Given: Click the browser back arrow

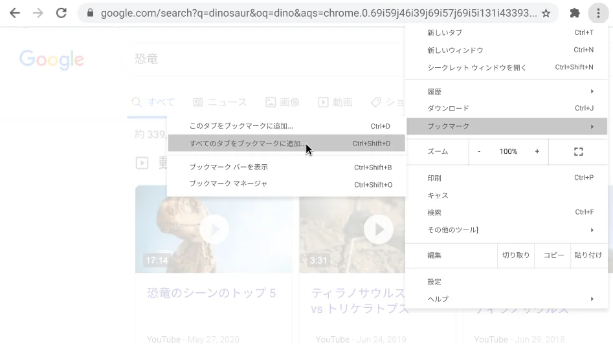Looking at the screenshot, I should (x=14, y=13).
